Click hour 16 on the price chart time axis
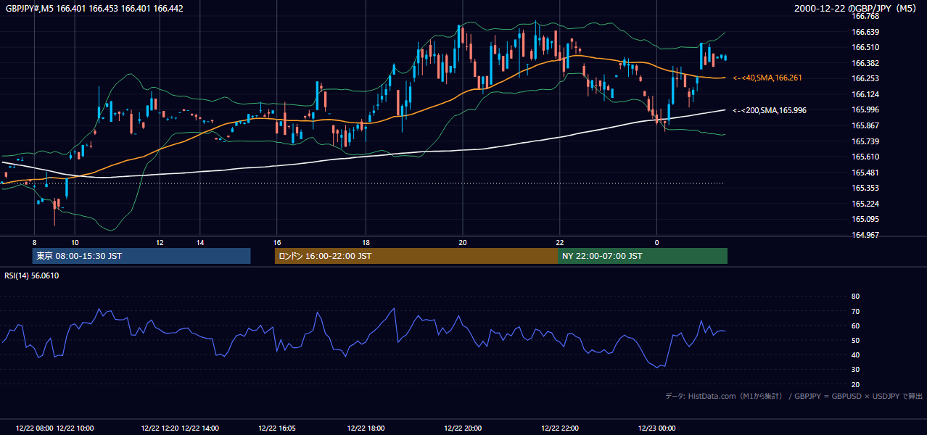The image size is (927, 435). click(277, 242)
